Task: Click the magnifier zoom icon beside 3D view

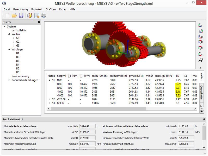Action: tap(200, 60)
